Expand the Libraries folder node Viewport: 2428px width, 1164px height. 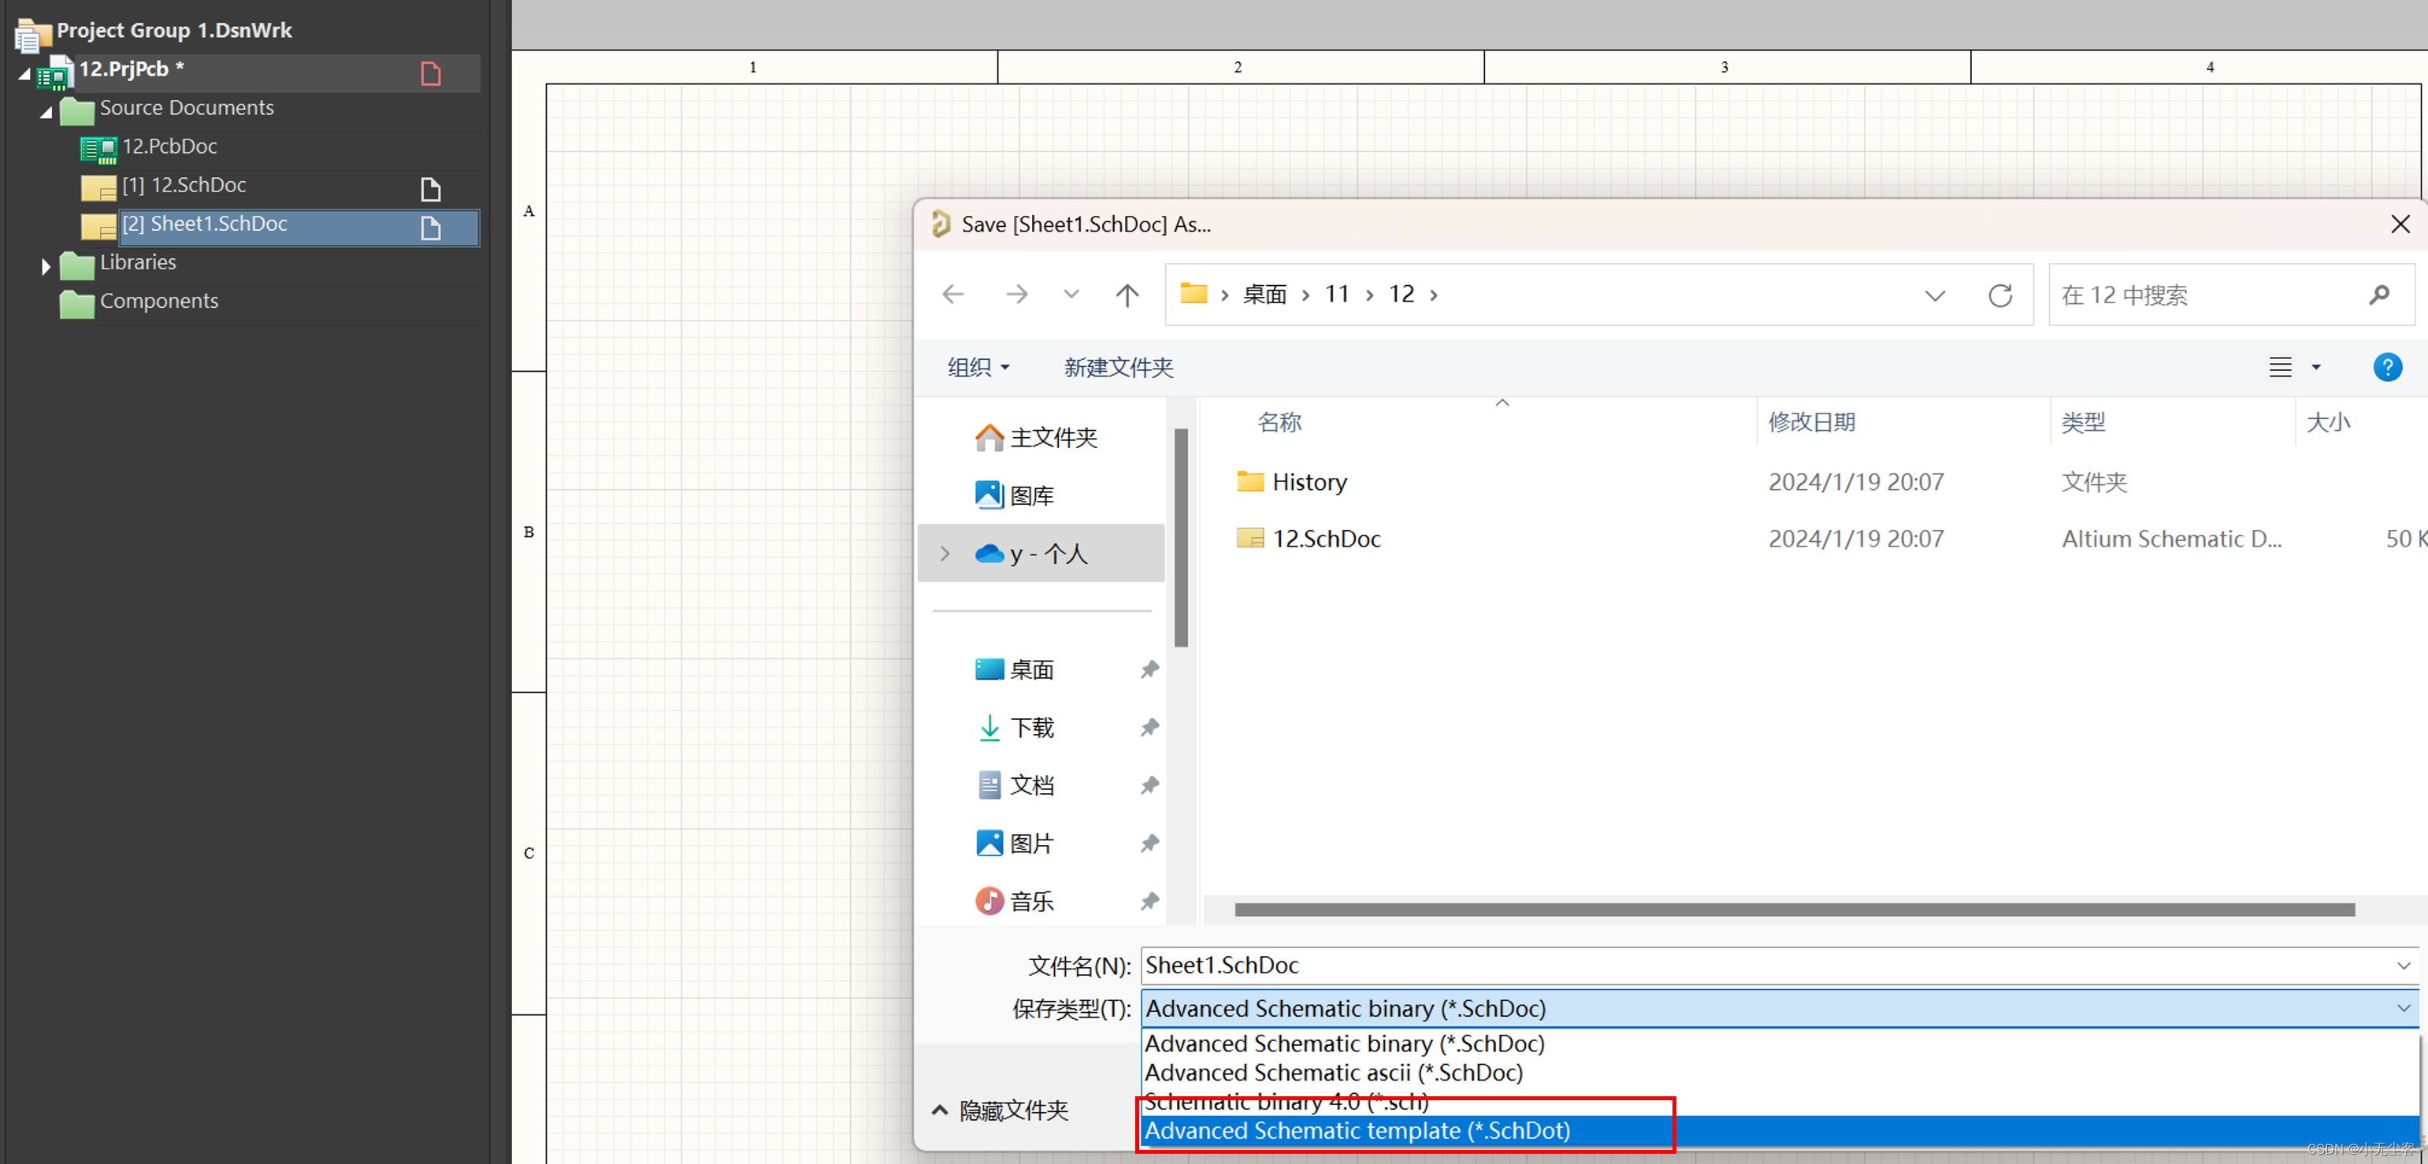click(x=45, y=265)
